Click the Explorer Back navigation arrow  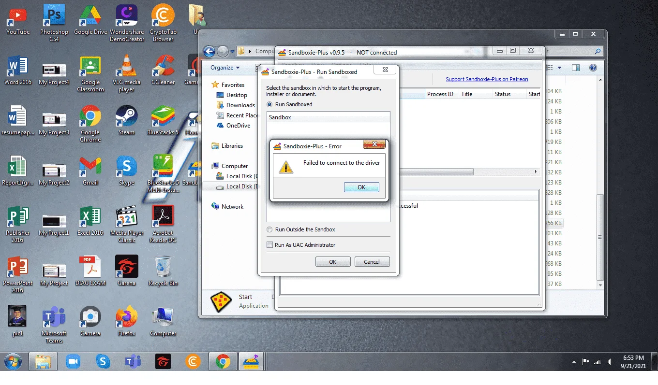click(x=209, y=51)
